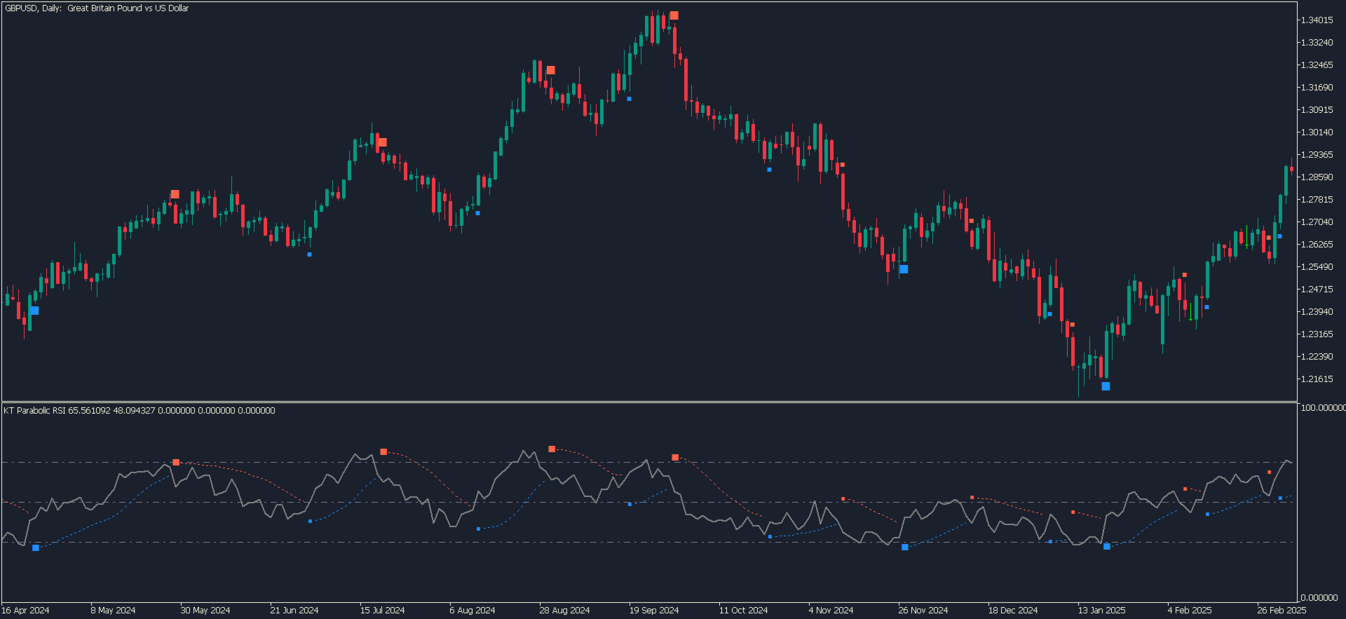Click the 13 Jan 2025 date label
Viewport: 1346px width, 619px height.
(1101, 611)
